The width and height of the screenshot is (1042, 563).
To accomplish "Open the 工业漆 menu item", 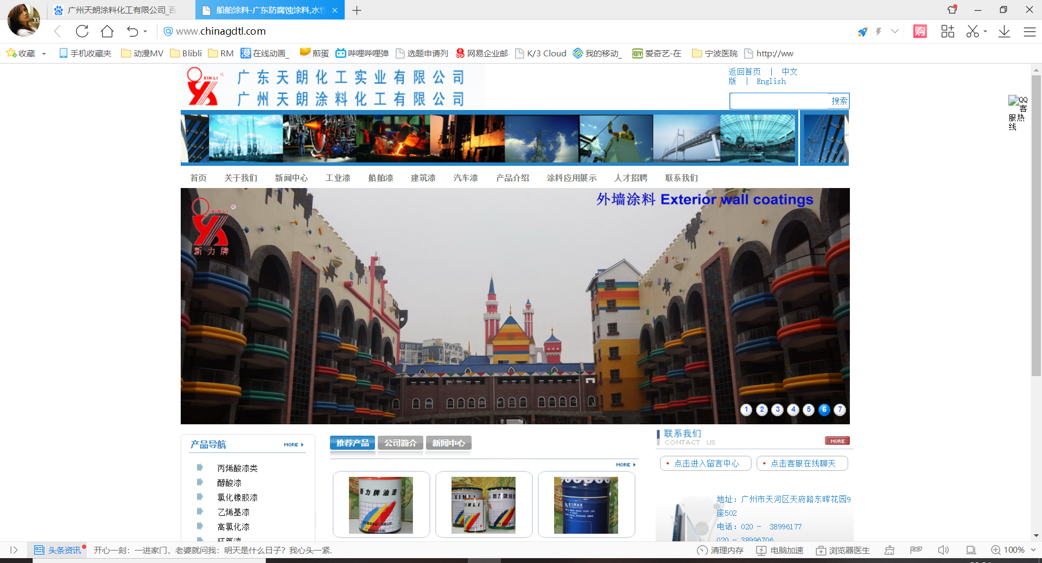I will point(338,178).
